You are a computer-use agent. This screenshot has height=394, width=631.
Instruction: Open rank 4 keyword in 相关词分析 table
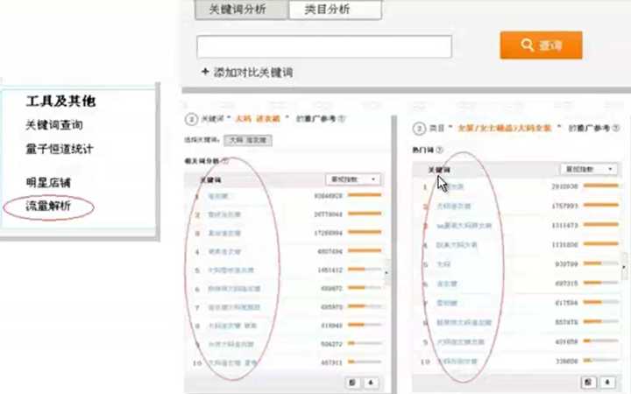[x=224, y=251]
